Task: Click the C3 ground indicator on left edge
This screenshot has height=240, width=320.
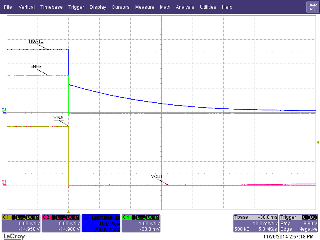Action: click(3, 112)
